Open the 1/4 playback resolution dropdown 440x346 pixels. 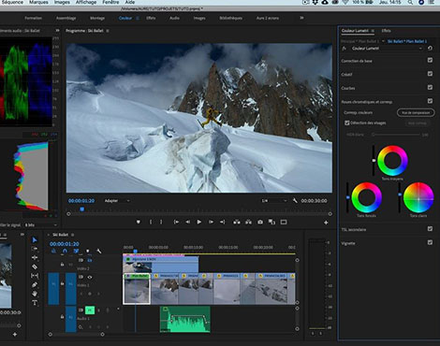click(274, 201)
